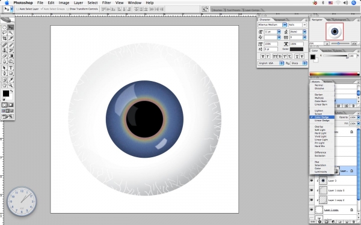The height and width of the screenshot is (225, 361).
Task: Select the Blur tool
Action: (x=4, y=62)
